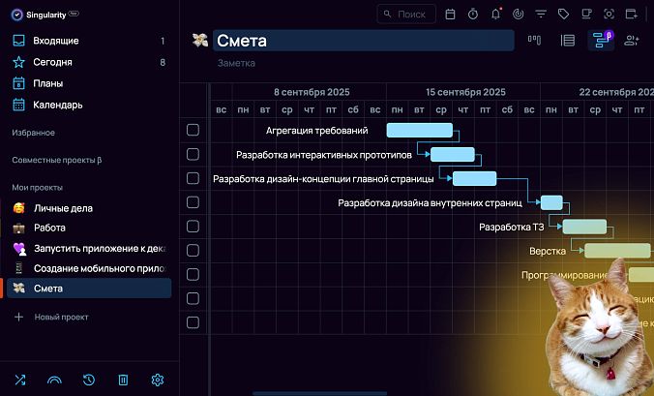Click the add members icon

pos(632,41)
